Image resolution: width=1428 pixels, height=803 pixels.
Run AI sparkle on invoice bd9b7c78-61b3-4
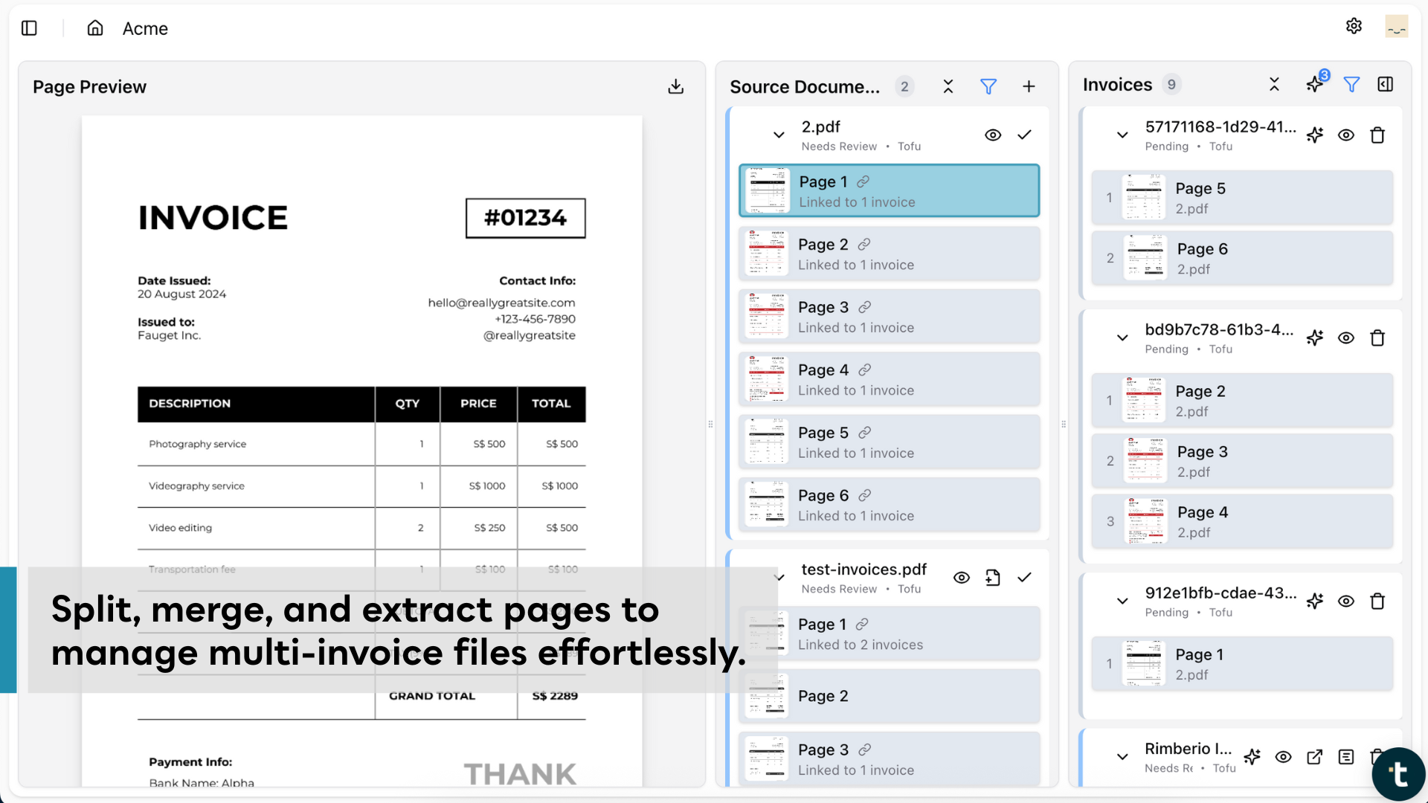click(x=1315, y=338)
